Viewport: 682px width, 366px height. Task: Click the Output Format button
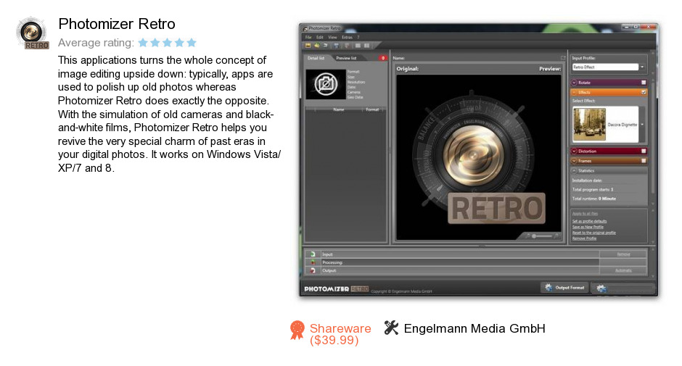[x=564, y=287]
